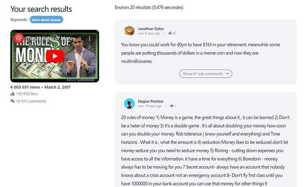Viewport: 306px width, 187px height.
Task: Select the 'learn about money' keyword tag
Action: coord(47,20)
